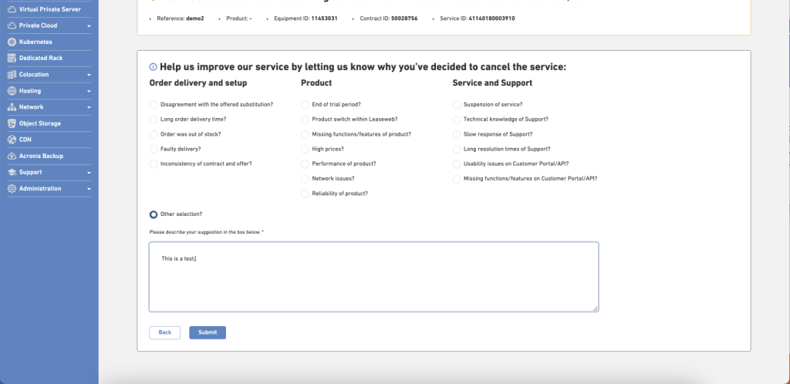Click the Hosting globe icon
Viewport: 790px width, 384px height.
tap(12, 91)
